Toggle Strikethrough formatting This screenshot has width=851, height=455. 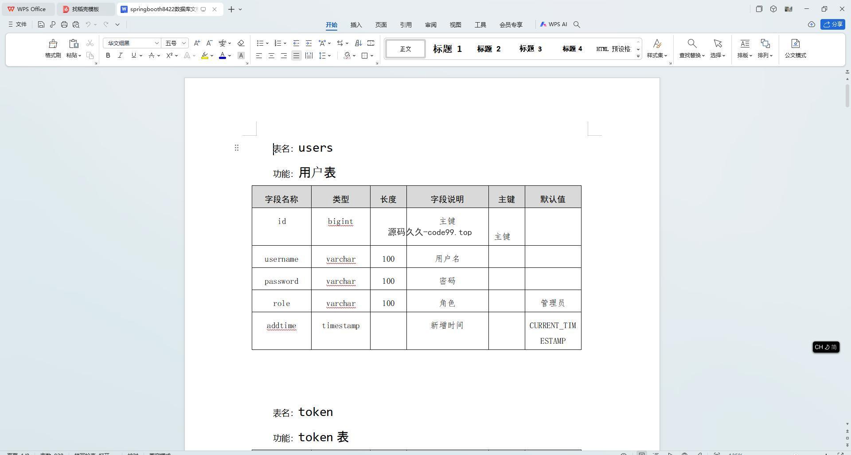point(152,55)
